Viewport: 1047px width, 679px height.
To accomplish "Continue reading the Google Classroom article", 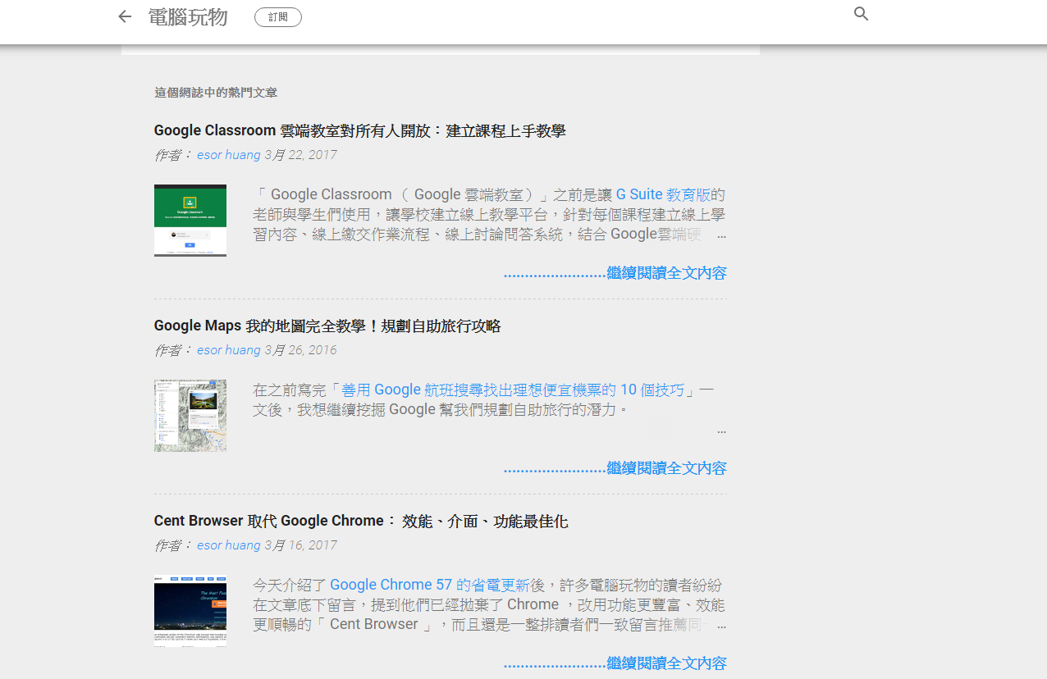I will (615, 273).
